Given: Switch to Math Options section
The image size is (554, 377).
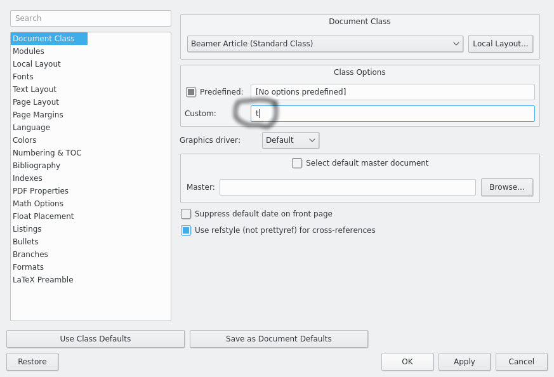Looking at the screenshot, I should (38, 204).
